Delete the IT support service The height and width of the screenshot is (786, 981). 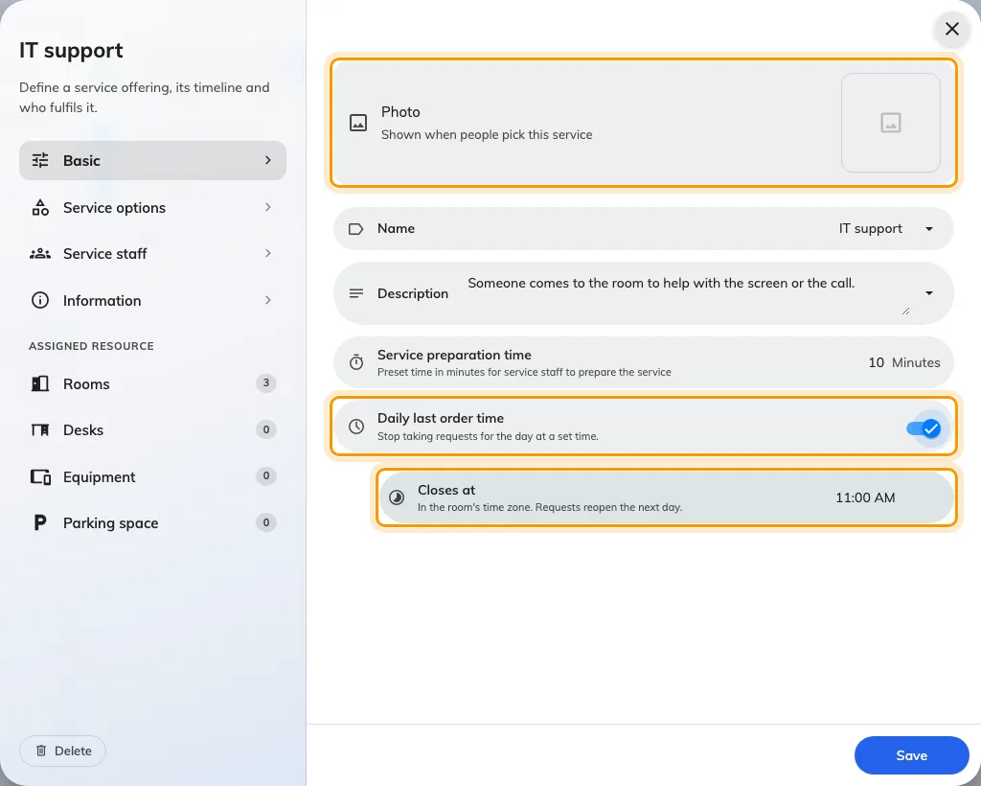(62, 751)
